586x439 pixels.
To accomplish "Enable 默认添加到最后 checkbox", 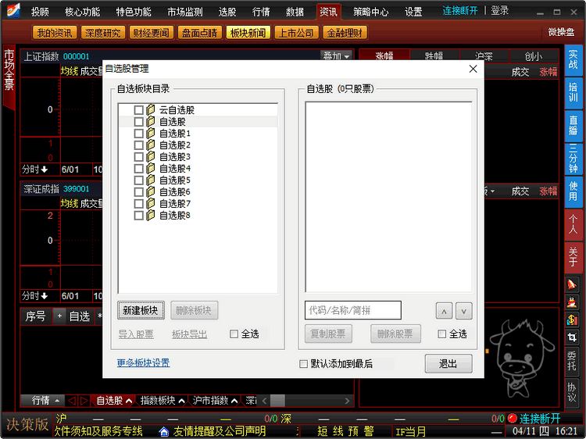I will coord(303,364).
